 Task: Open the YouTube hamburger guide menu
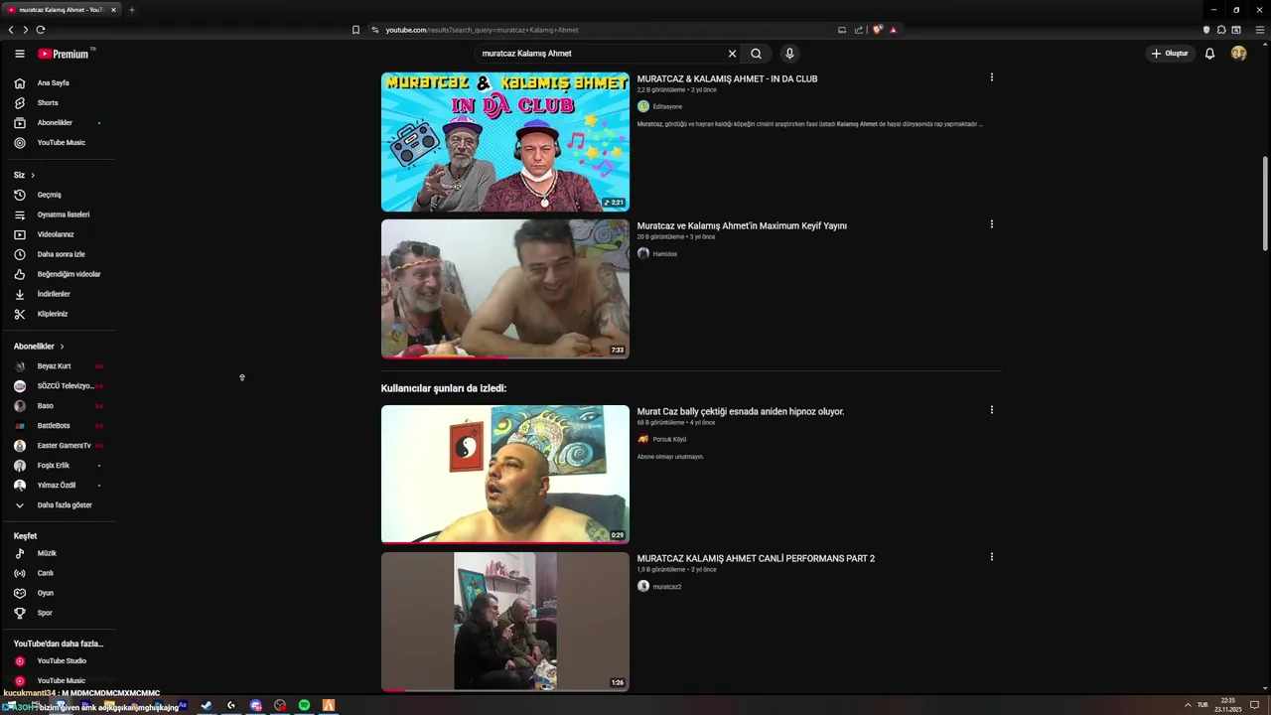pos(19,54)
